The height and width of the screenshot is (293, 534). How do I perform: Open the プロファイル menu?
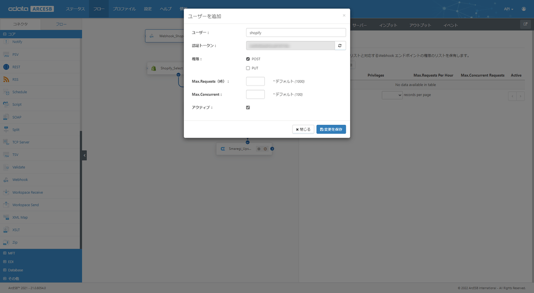[124, 9]
